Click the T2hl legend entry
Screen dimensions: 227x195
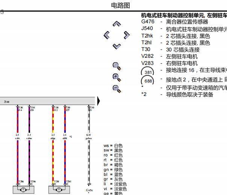(176, 43)
